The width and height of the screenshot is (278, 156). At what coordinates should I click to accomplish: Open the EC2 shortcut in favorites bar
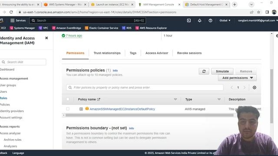pyautogui.click(x=3, y=28)
